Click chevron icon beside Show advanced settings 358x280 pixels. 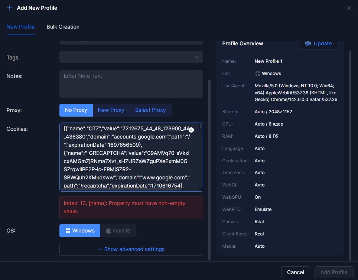tap(100, 249)
